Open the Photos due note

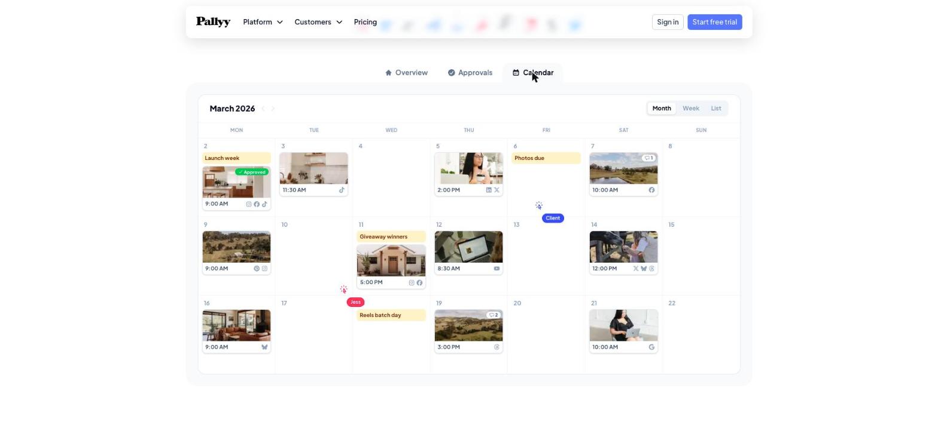point(546,158)
